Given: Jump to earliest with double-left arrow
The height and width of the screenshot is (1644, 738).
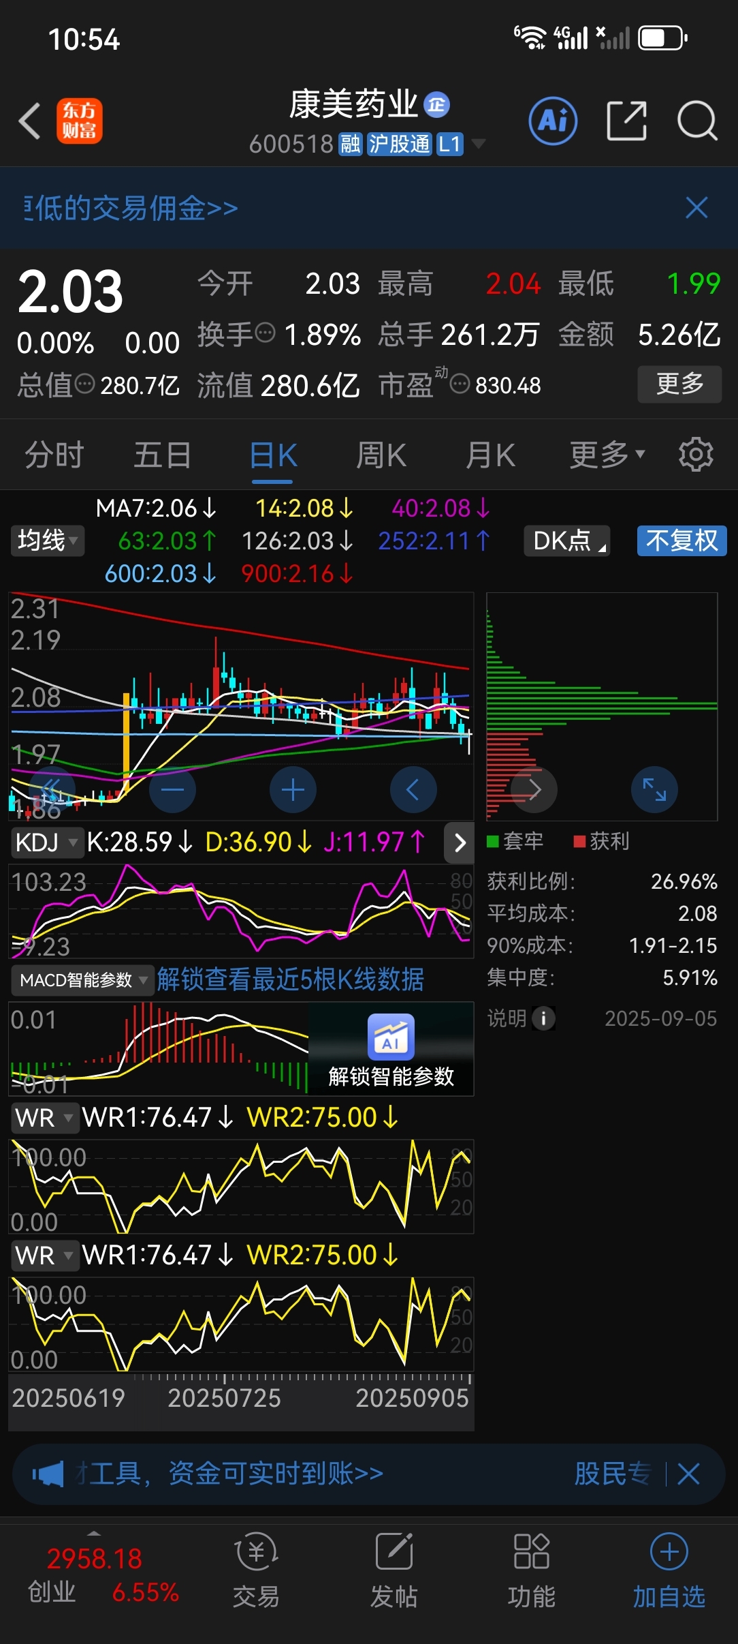Looking at the screenshot, I should 52,790.
